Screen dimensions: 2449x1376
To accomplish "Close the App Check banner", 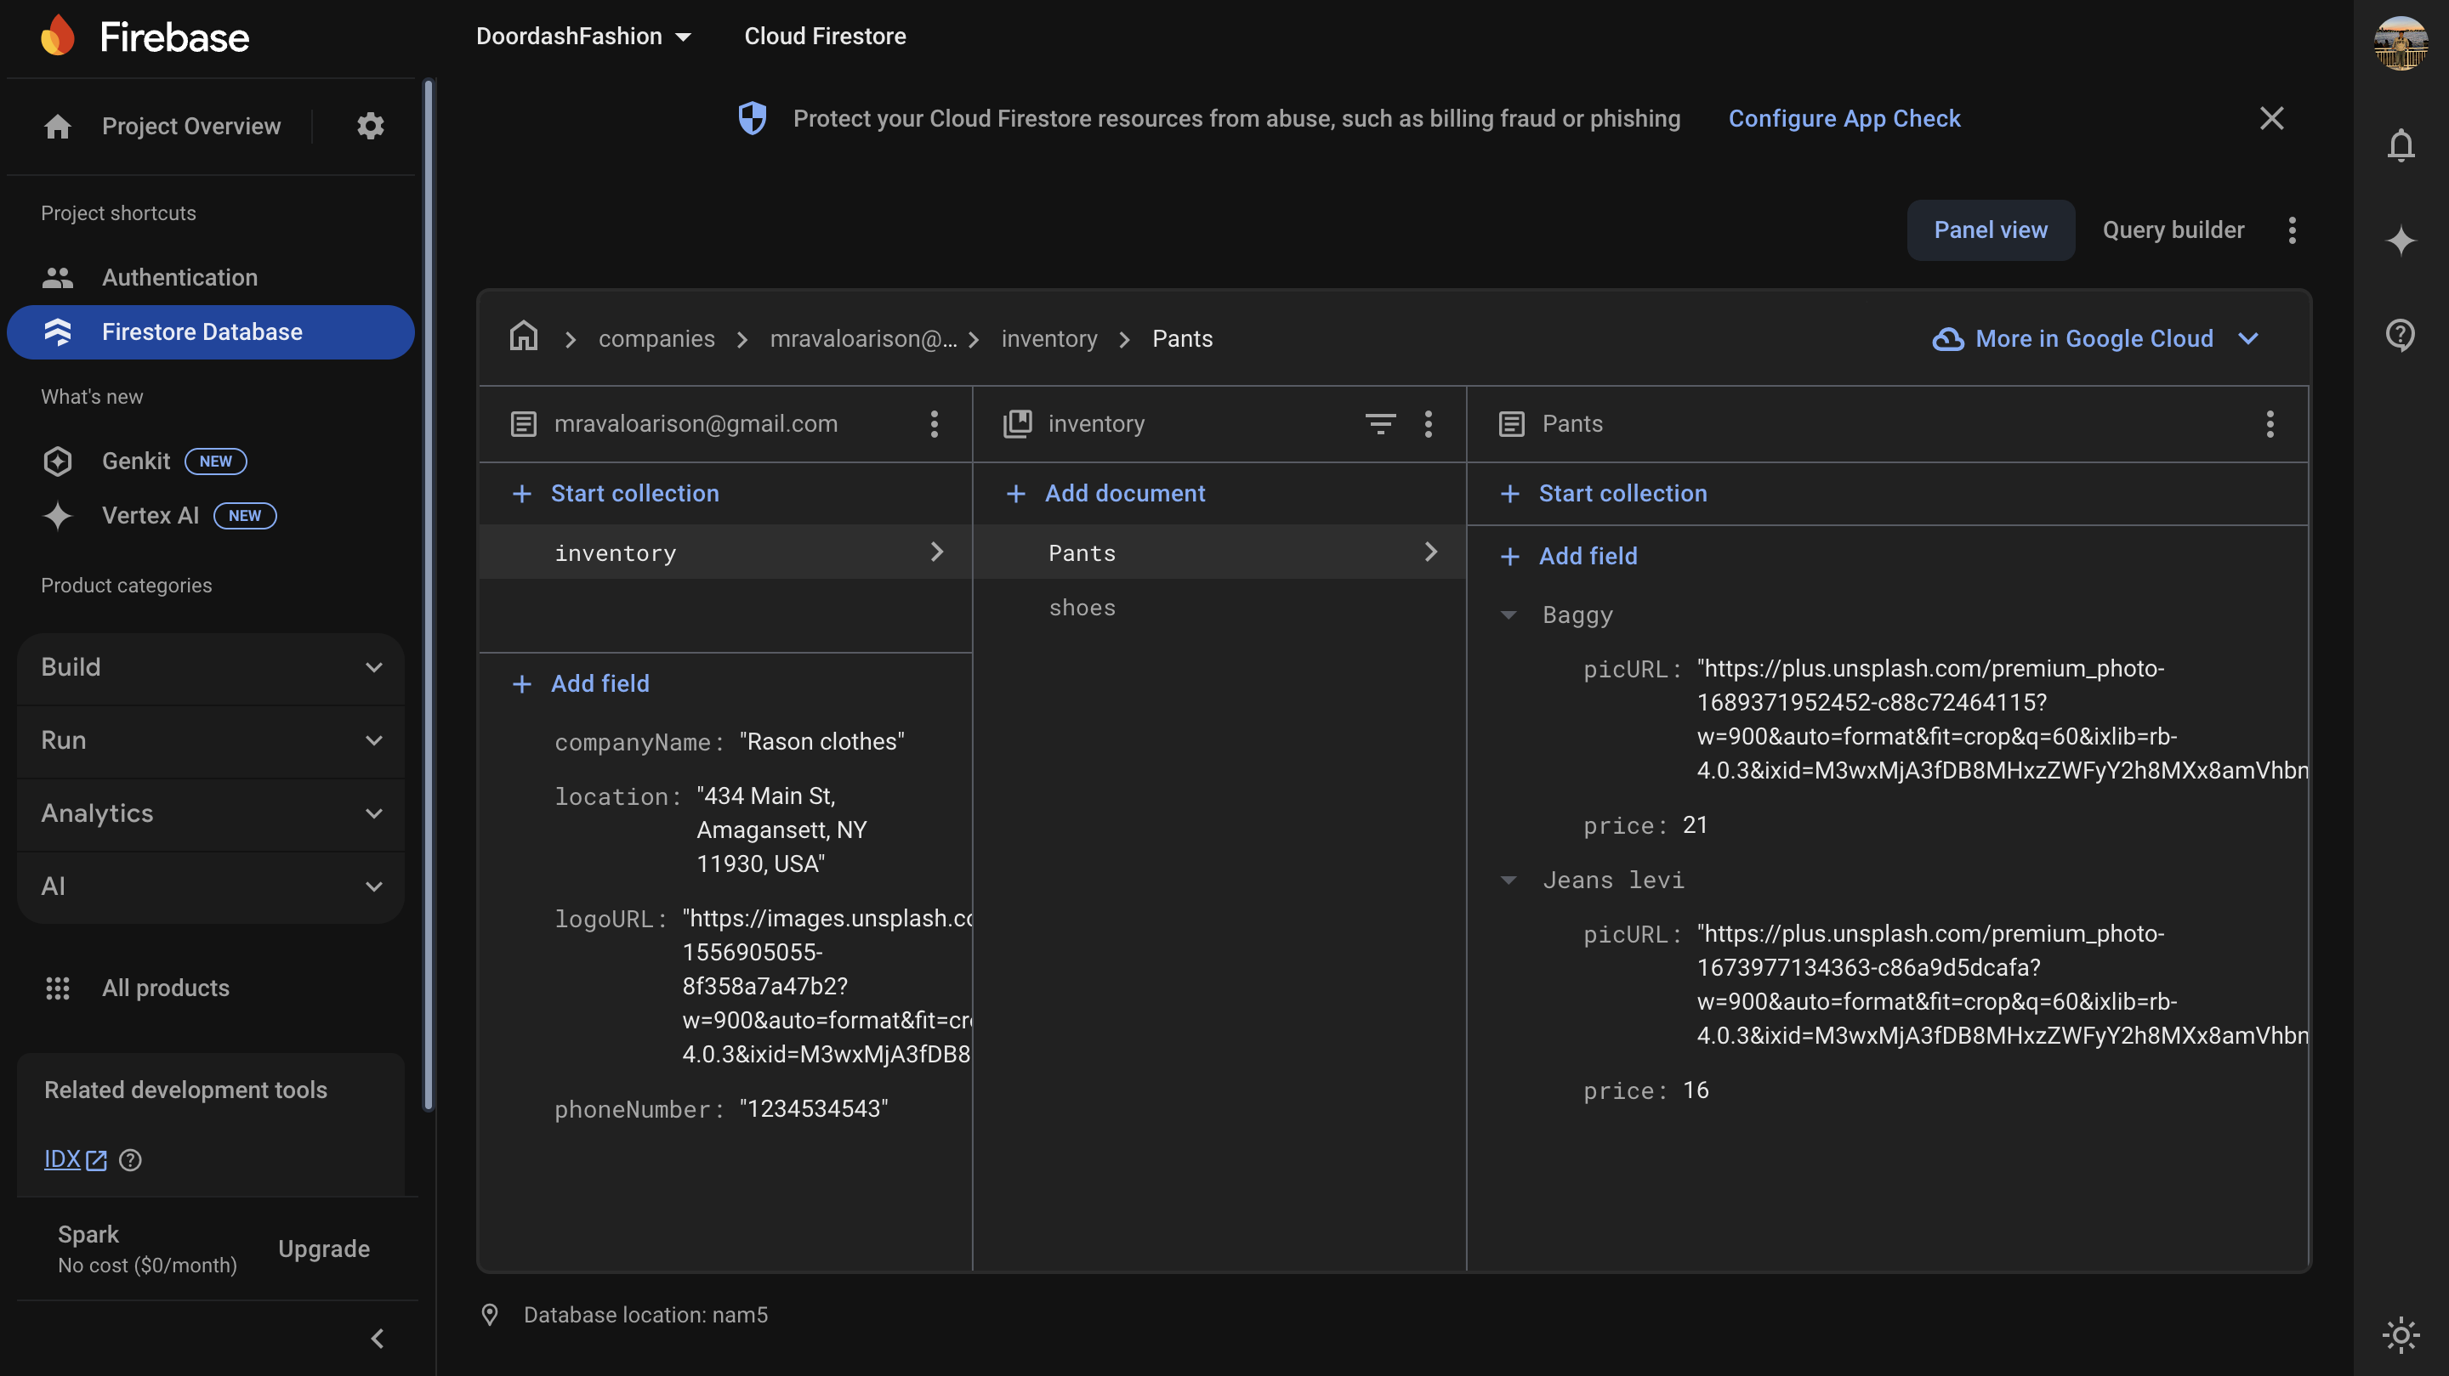I will coord(2271,119).
